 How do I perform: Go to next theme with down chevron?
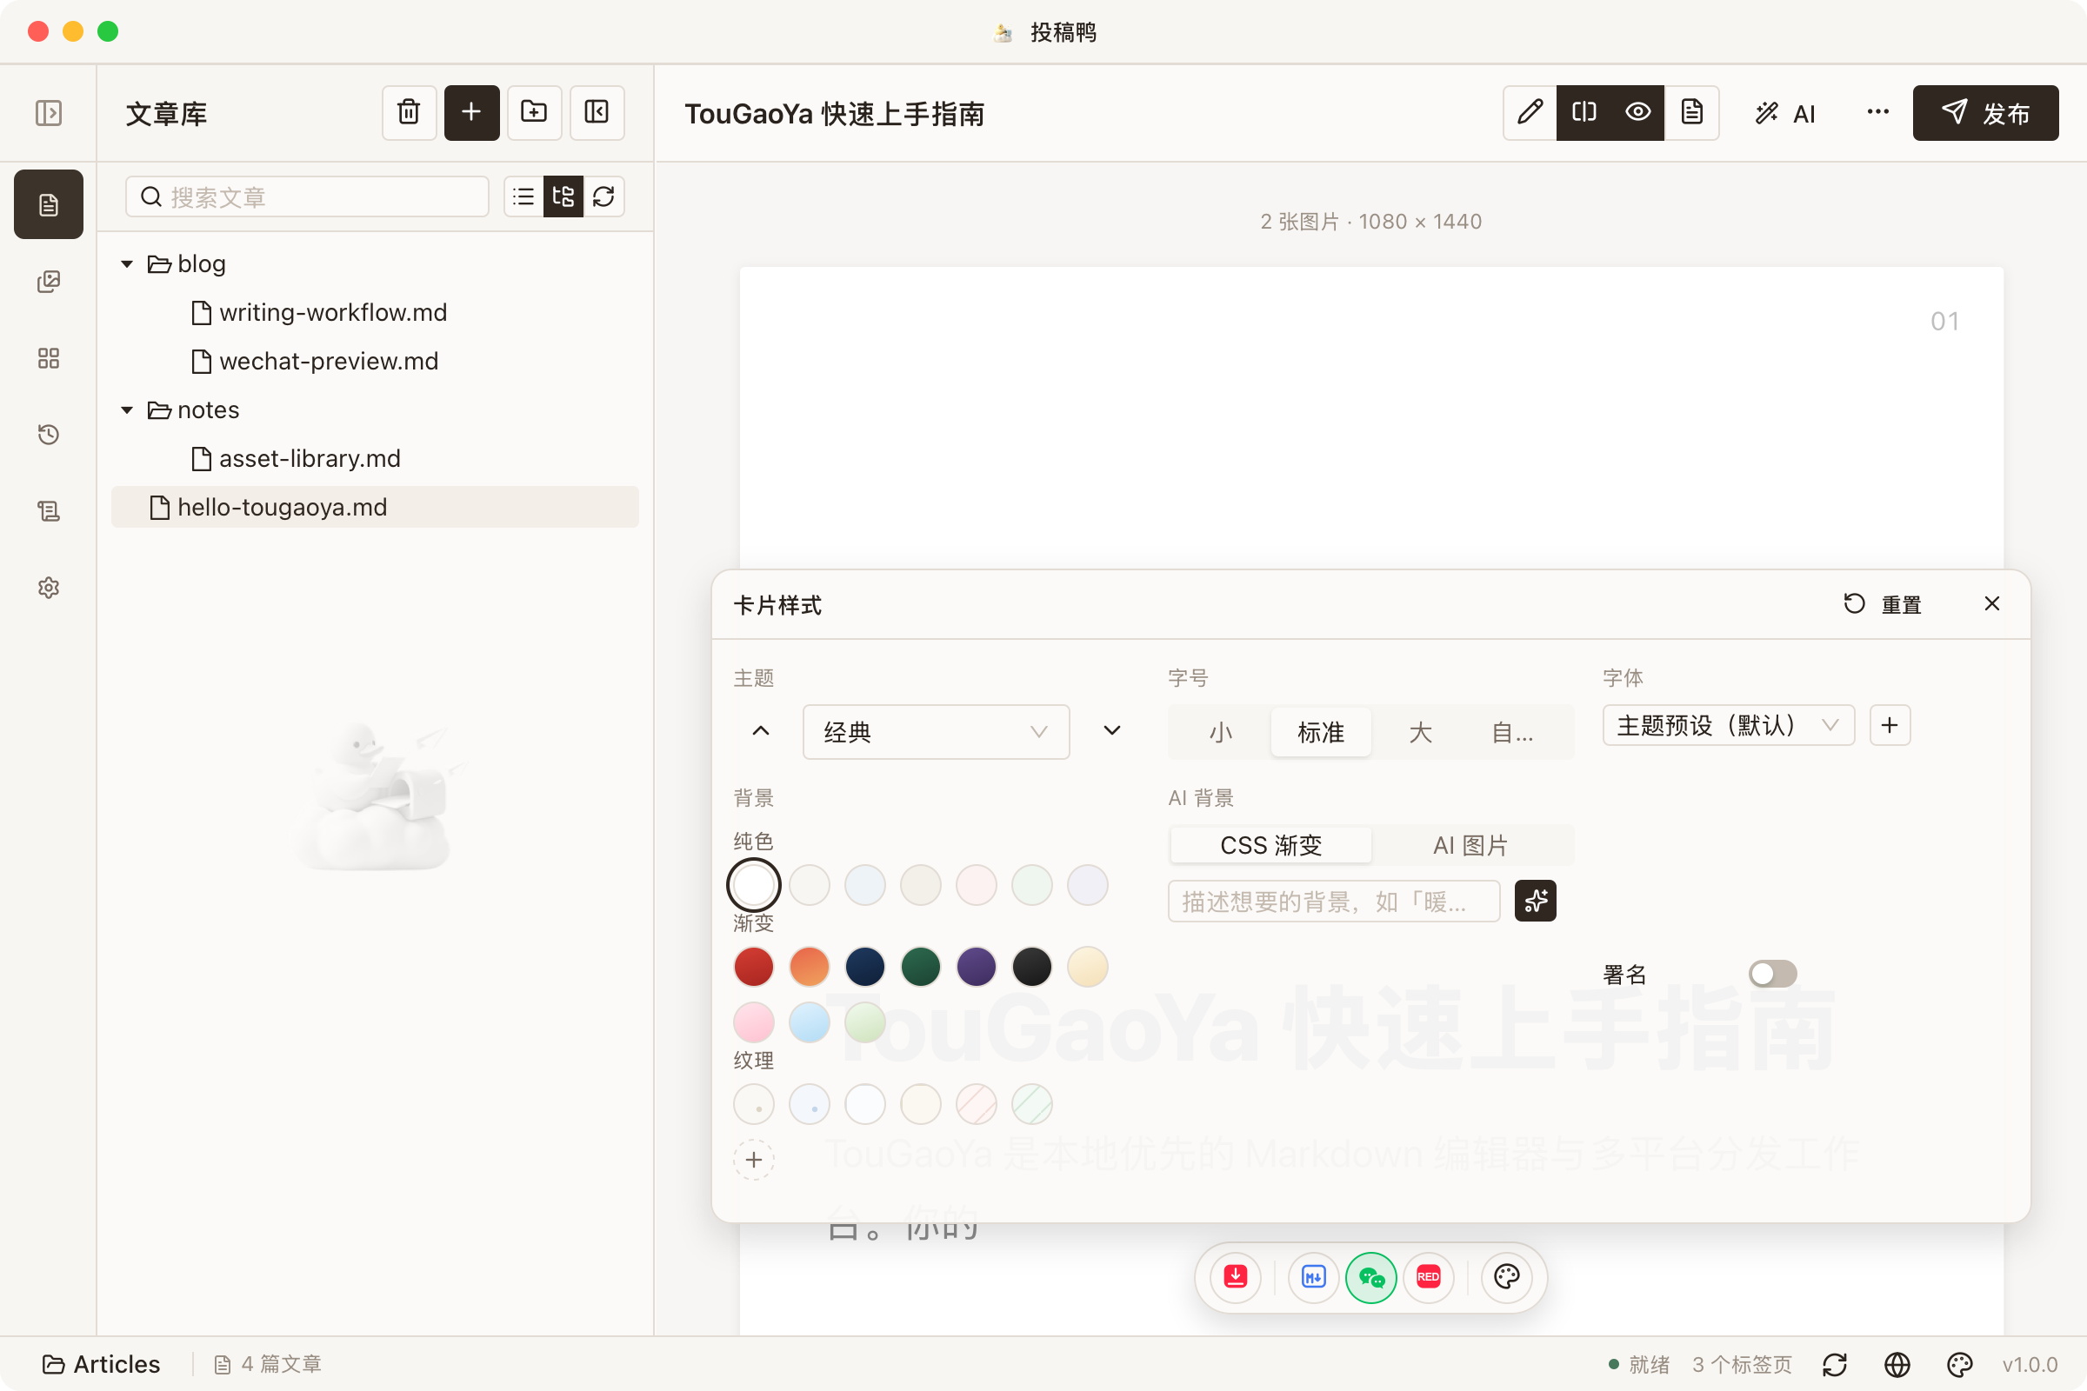coord(1112,731)
